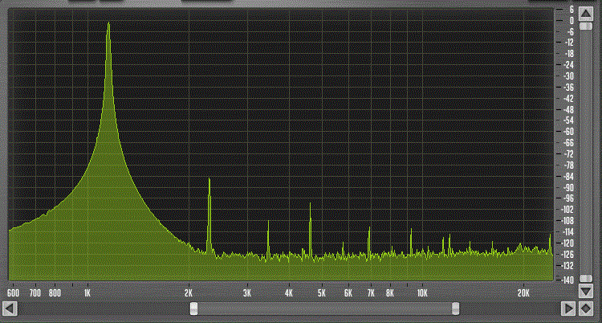Viewport: 602px width, 323px height.
Task: Click the vertical scrollbar track middle
Action: pyautogui.click(x=586, y=153)
